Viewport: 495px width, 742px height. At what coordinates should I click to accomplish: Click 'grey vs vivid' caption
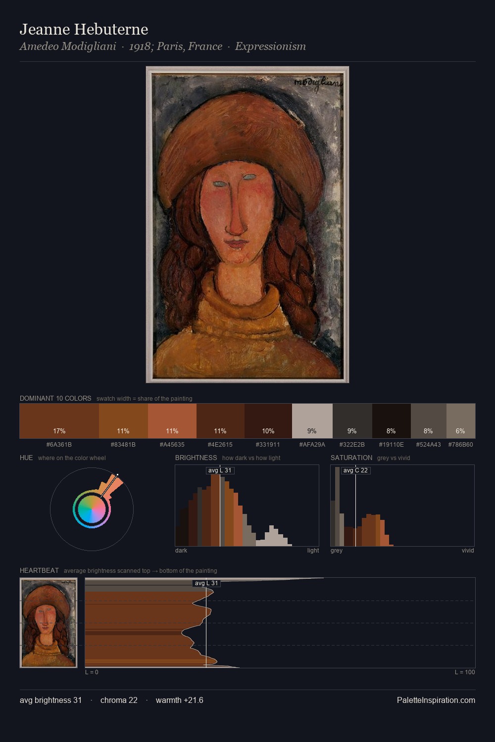pos(394,458)
